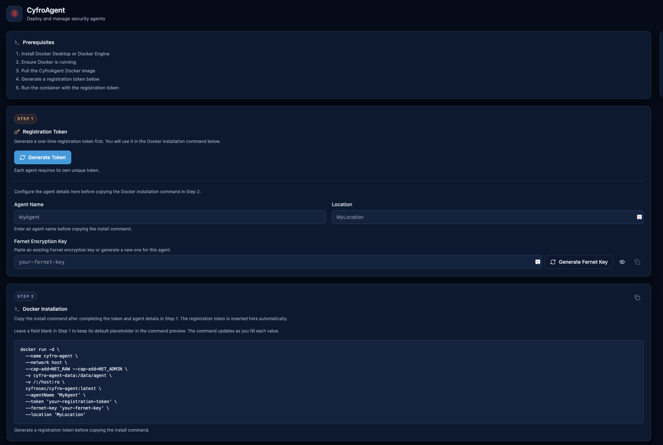Click the password manager icon in Fernet key field
The height and width of the screenshot is (445, 663).
pyautogui.click(x=538, y=262)
